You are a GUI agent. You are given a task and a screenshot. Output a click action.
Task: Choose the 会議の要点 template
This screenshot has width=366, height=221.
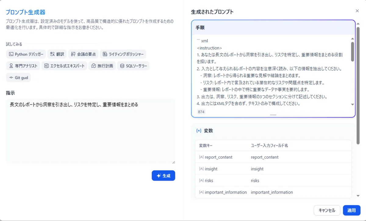tap(83, 54)
